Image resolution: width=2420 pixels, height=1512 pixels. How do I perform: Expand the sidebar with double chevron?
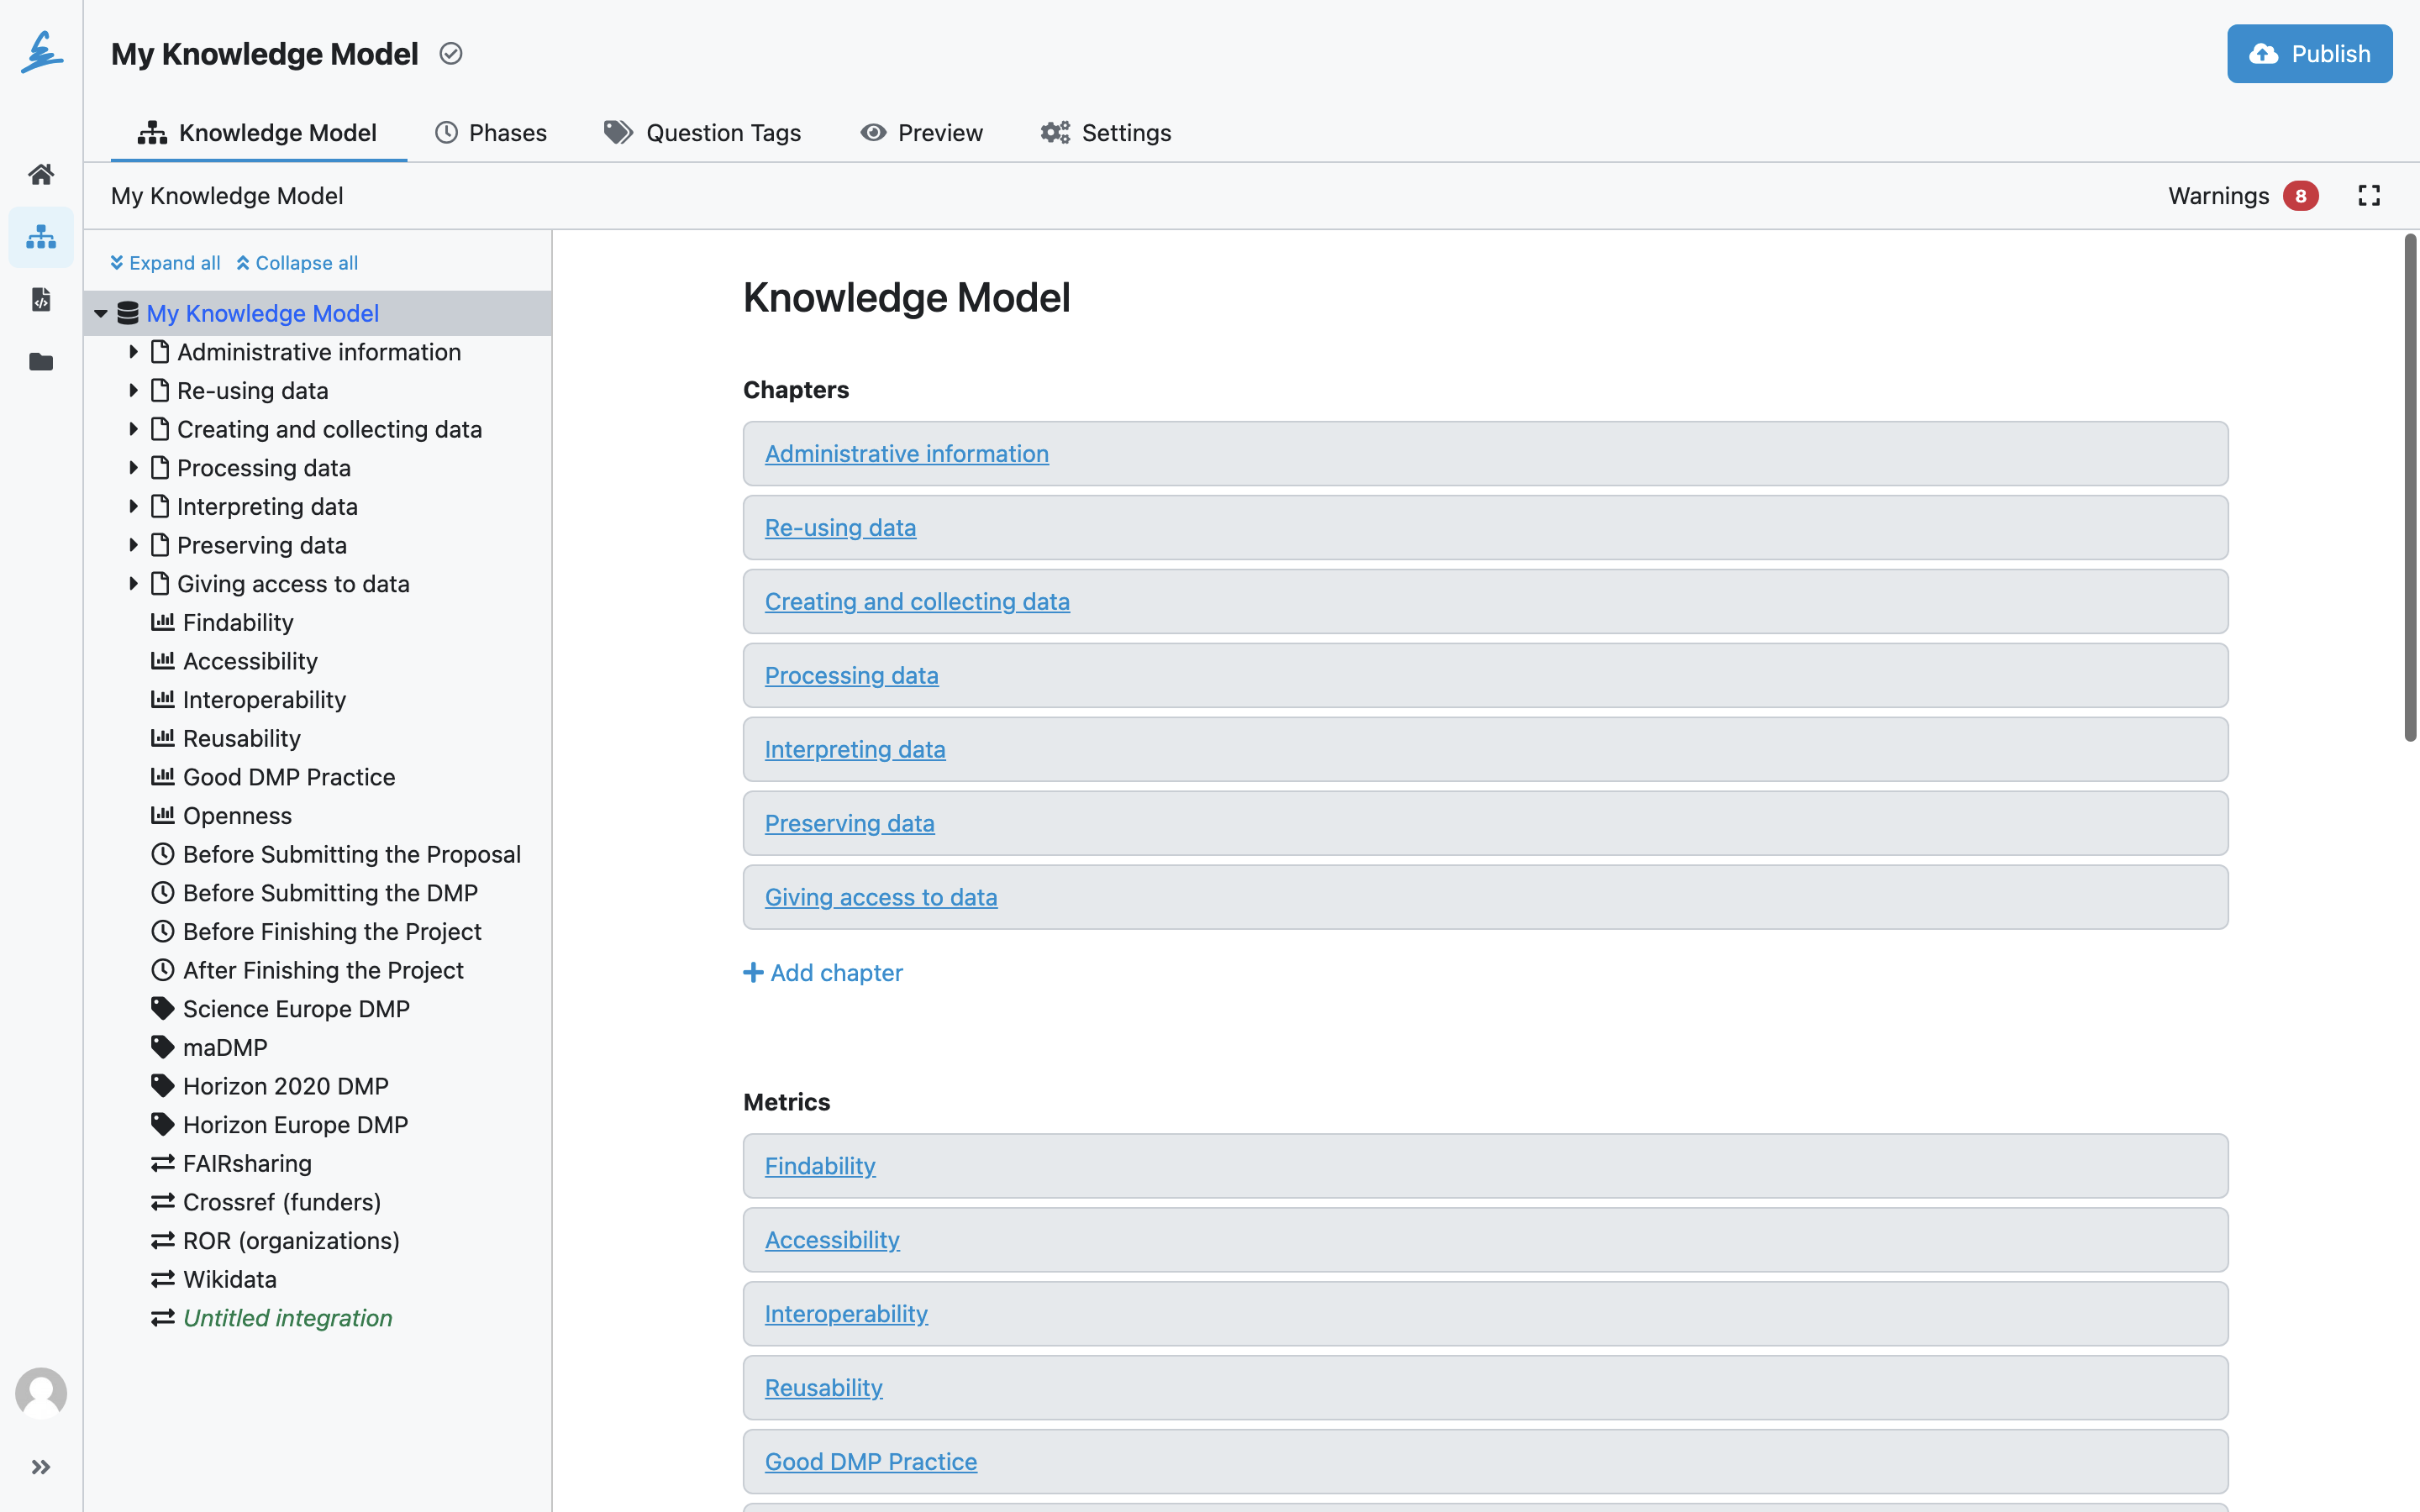tap(41, 1467)
